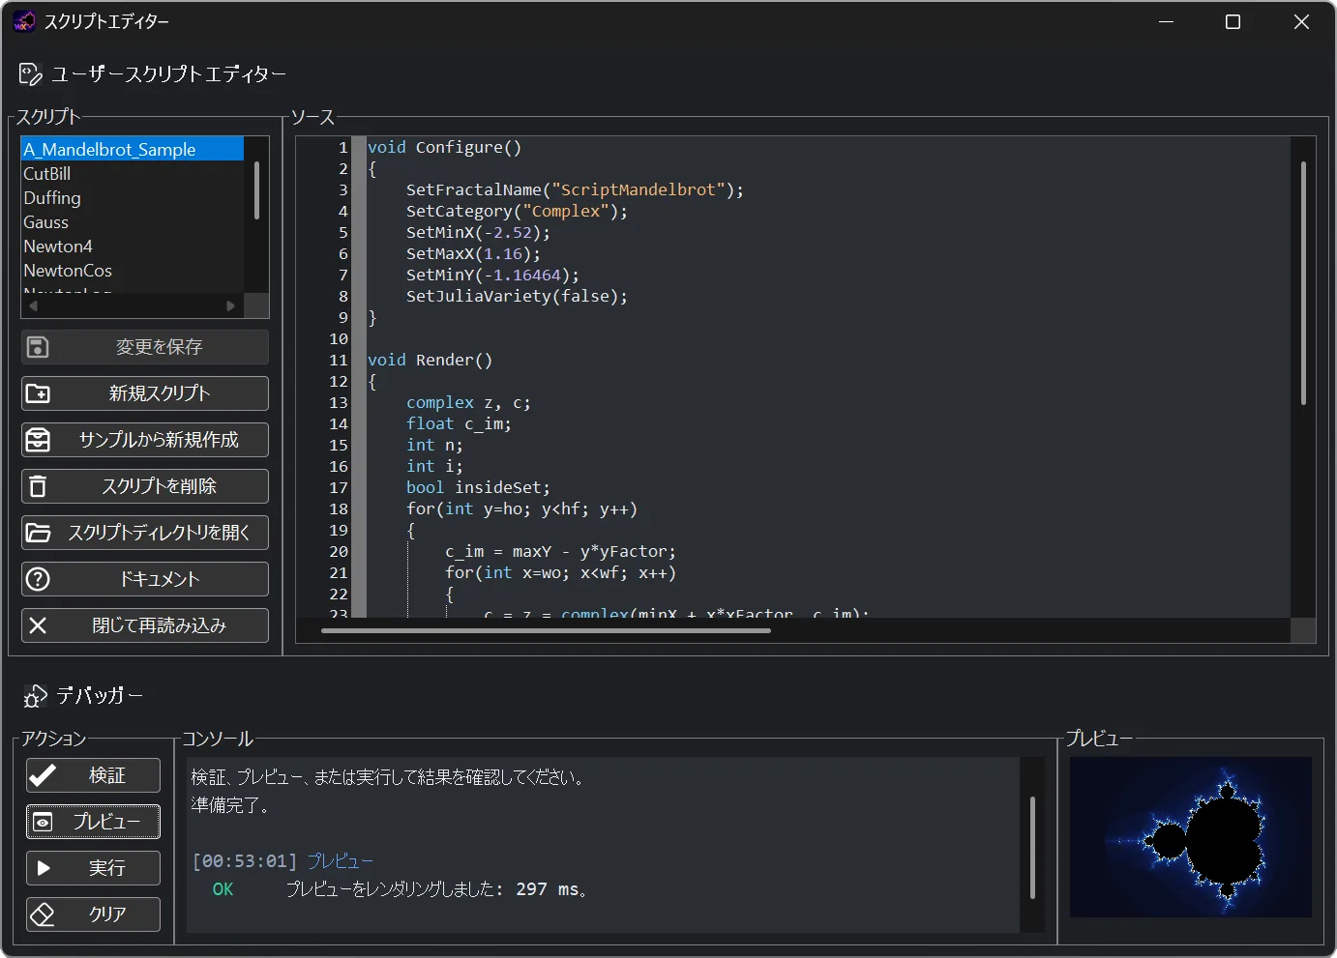Screen dimensions: 1337x958
Task: Click the SetJuliaVariety(false) code line
Action: (x=517, y=296)
